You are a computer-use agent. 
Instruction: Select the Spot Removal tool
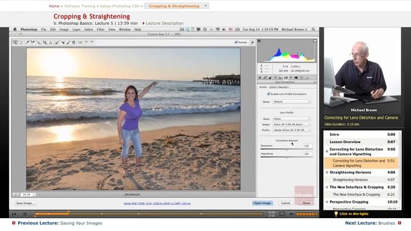[57, 42]
